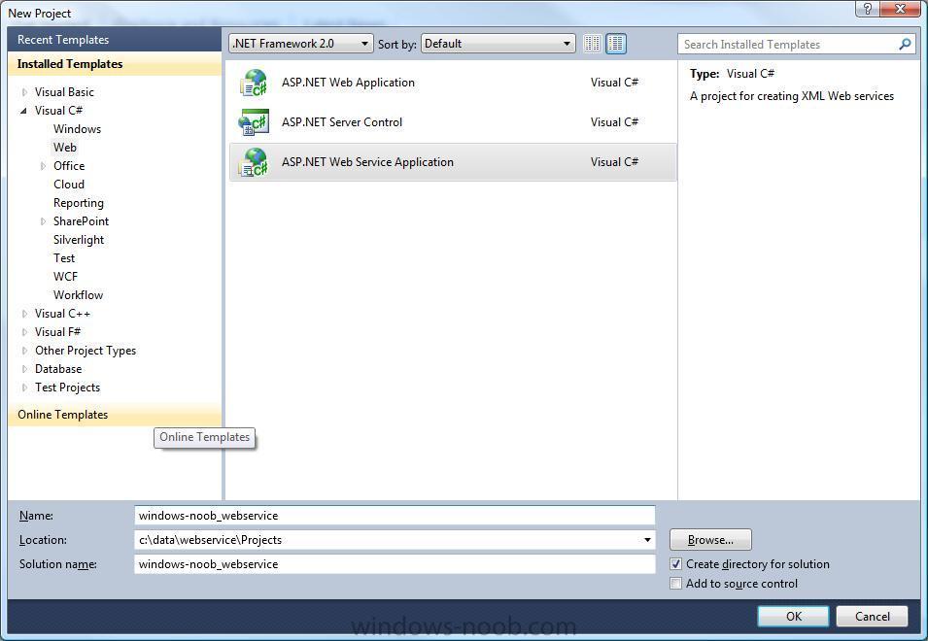Image resolution: width=928 pixels, height=641 pixels.
Task: Select the Workflow category
Action: coord(78,295)
